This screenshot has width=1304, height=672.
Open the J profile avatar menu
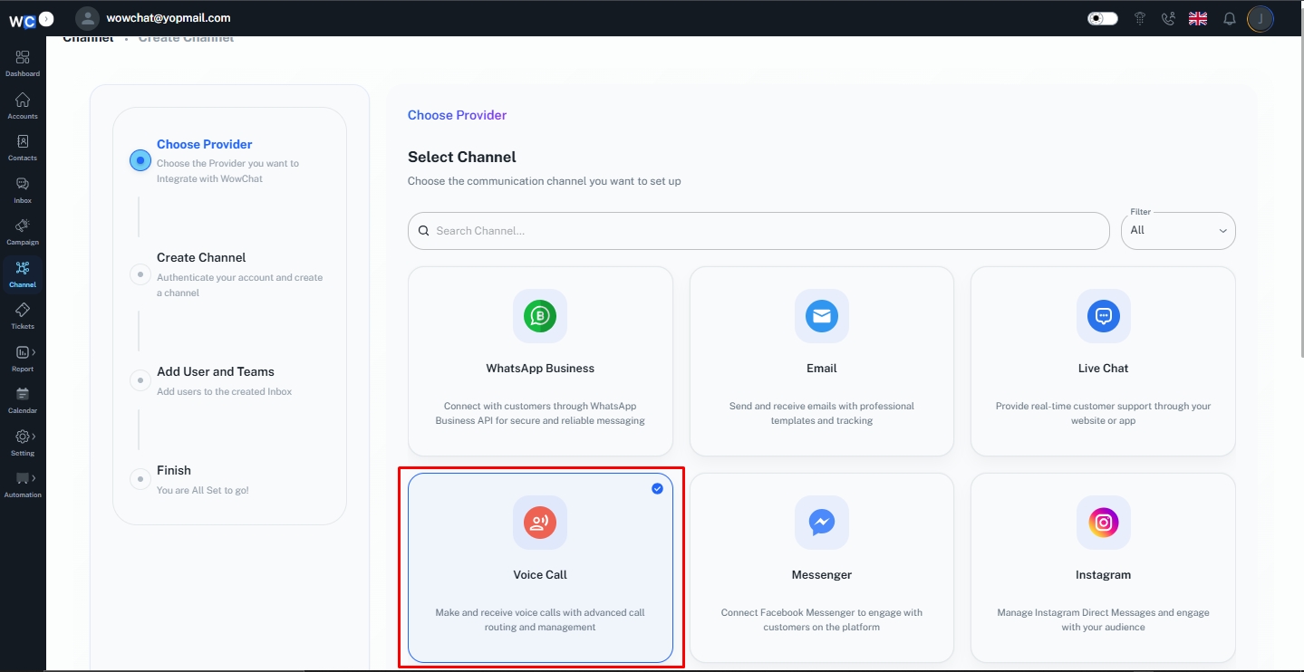tap(1261, 18)
